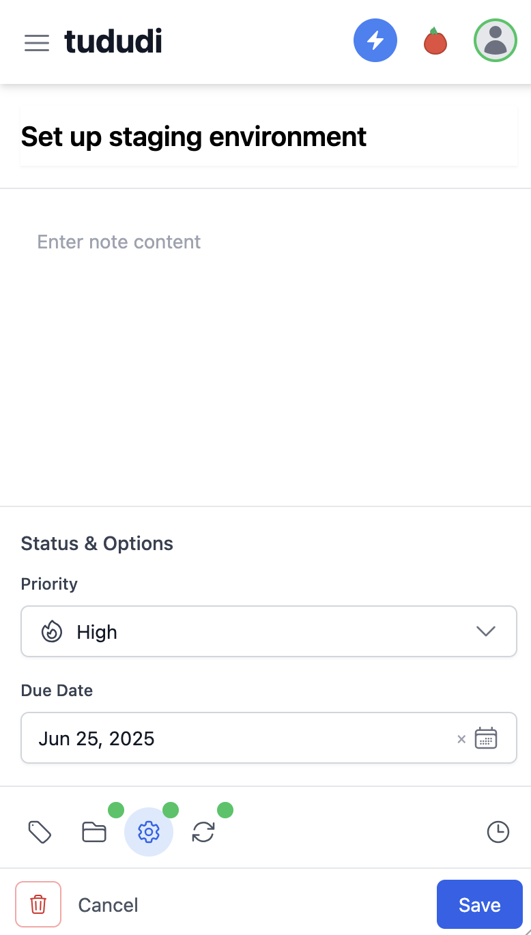Open the tags selector in the toolbar
The width and height of the screenshot is (531, 935).
39,832
